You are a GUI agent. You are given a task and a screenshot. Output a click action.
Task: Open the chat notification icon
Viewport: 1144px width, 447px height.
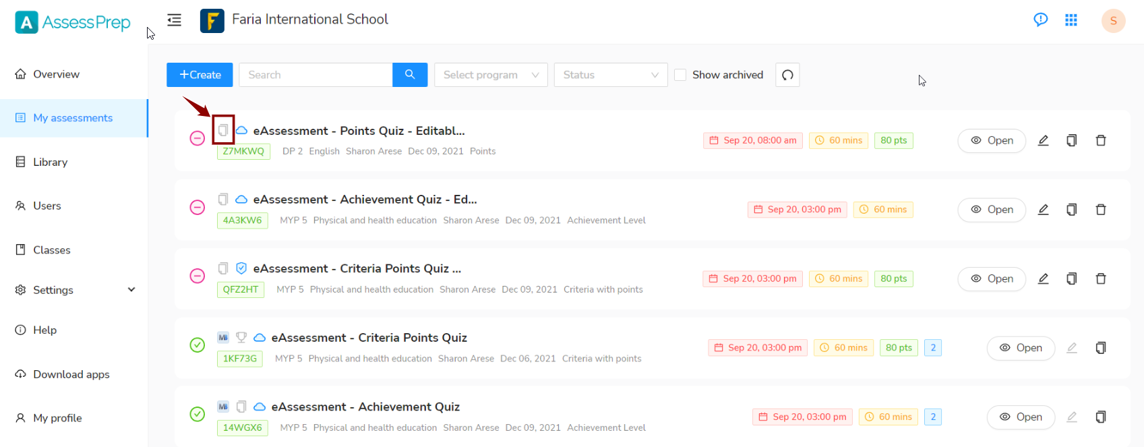pyautogui.click(x=1041, y=20)
